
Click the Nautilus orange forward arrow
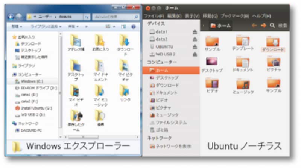[x=263, y=25]
